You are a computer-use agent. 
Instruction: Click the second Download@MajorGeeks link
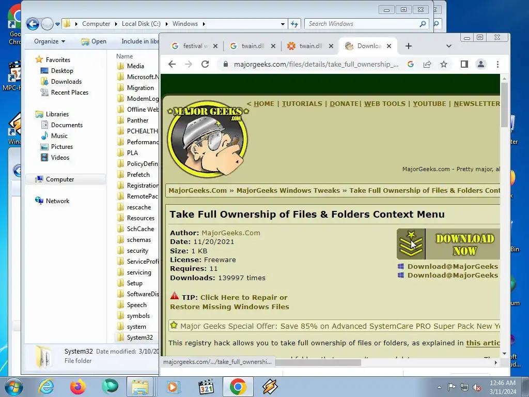click(x=453, y=275)
